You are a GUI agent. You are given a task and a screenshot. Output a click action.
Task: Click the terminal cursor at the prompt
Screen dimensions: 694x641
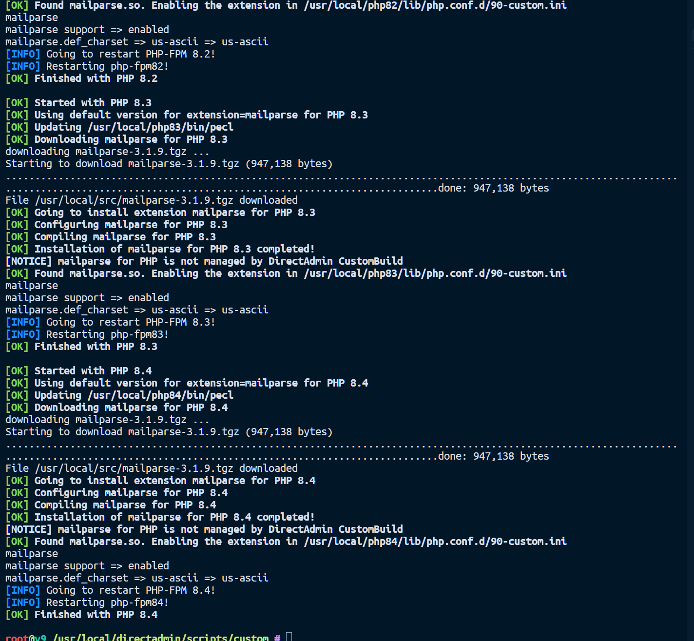pos(289,637)
